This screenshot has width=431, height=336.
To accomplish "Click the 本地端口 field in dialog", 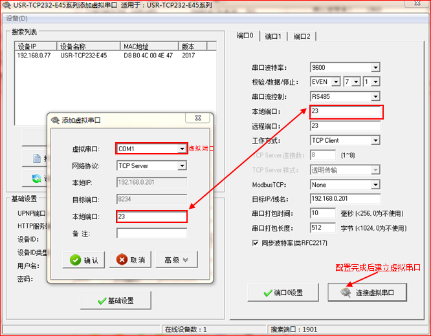I will (151, 216).
